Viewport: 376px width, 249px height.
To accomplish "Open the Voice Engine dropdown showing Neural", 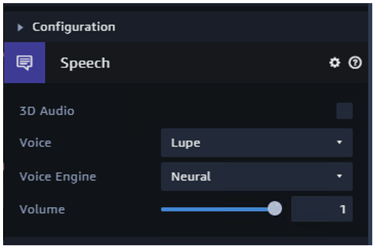I will pyautogui.click(x=256, y=177).
